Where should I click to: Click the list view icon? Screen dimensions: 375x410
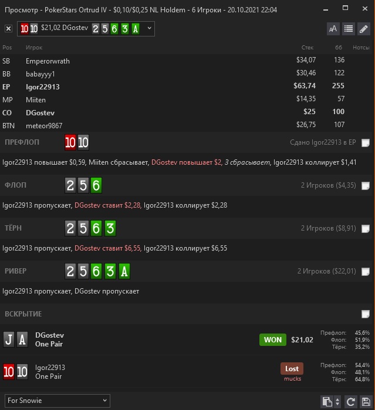click(x=349, y=29)
